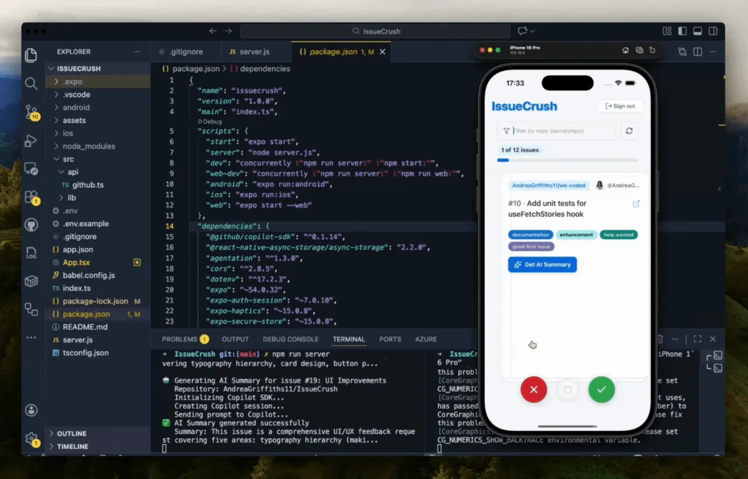Toggle the Secondary Sidebar
Viewport: 748px width, 479px height.
pyautogui.click(x=712, y=30)
